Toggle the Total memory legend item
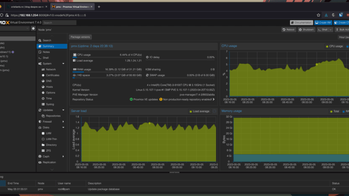 335,111
